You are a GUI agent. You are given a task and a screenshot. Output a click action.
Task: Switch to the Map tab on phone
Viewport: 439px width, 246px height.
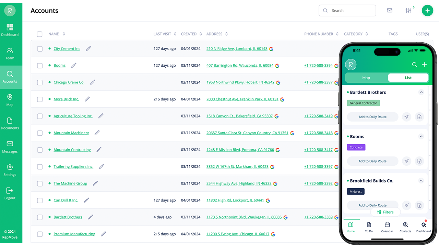366,78
